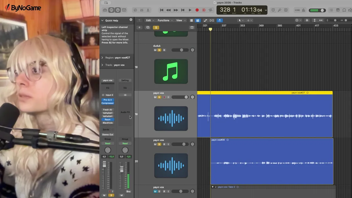Go to beginning of project
352x198 pixels.
pyautogui.click(x=162, y=10)
